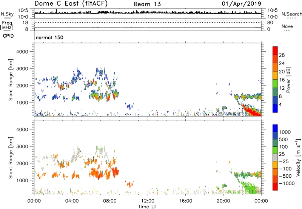Click the 'normal 150' CPID text

(x=49, y=37)
